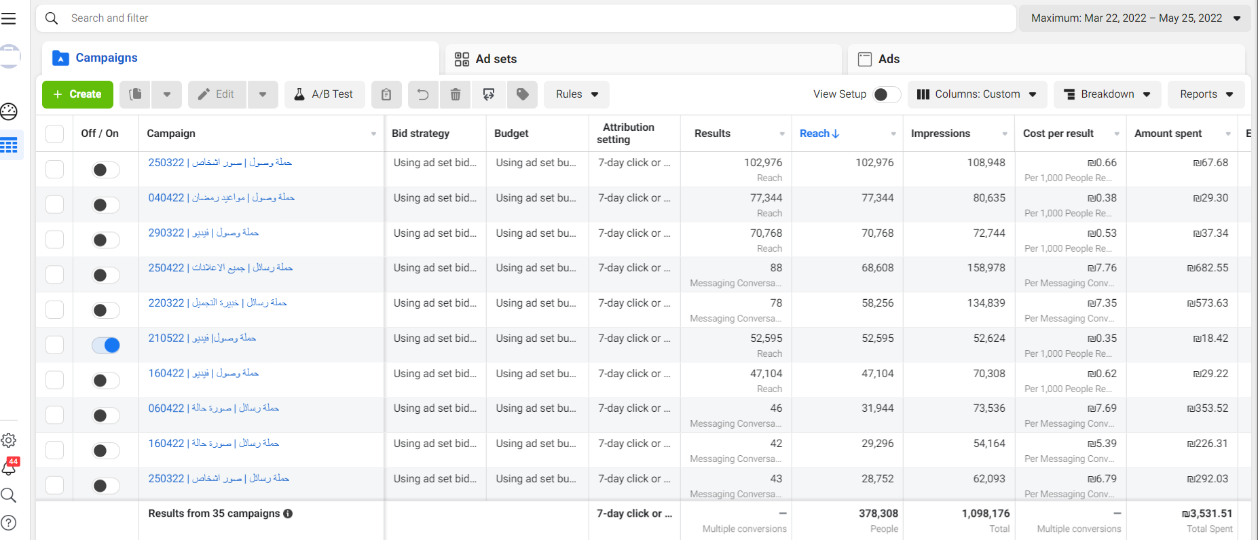The width and height of the screenshot is (1258, 540).
Task: Expand the Columns: Custom dropdown
Action: click(x=977, y=94)
